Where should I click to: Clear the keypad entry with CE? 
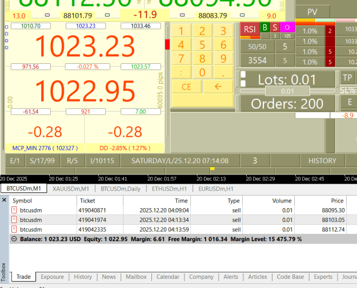[x=186, y=87]
